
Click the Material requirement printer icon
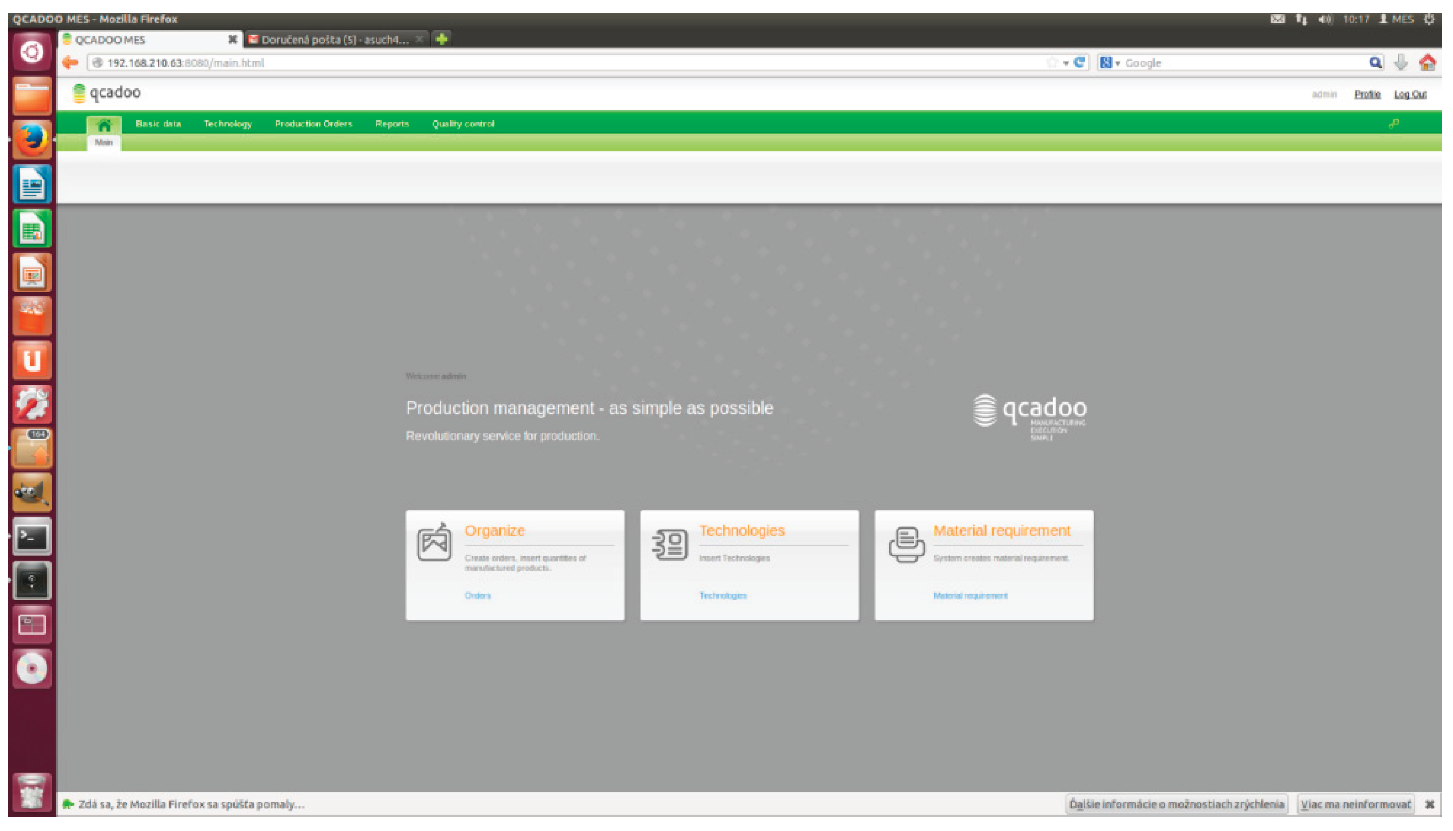[906, 544]
